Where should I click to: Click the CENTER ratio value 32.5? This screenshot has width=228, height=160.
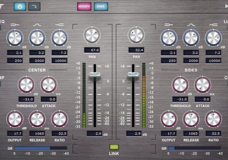click(x=60, y=133)
